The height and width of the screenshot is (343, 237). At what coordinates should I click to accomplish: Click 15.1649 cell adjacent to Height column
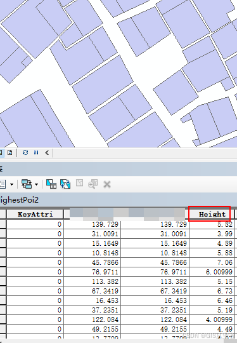point(155,243)
